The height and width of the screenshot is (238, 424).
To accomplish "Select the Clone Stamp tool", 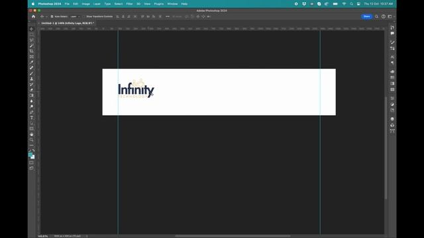I will [x=31, y=79].
